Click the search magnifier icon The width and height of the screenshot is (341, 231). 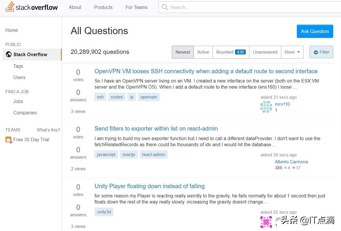point(165,7)
